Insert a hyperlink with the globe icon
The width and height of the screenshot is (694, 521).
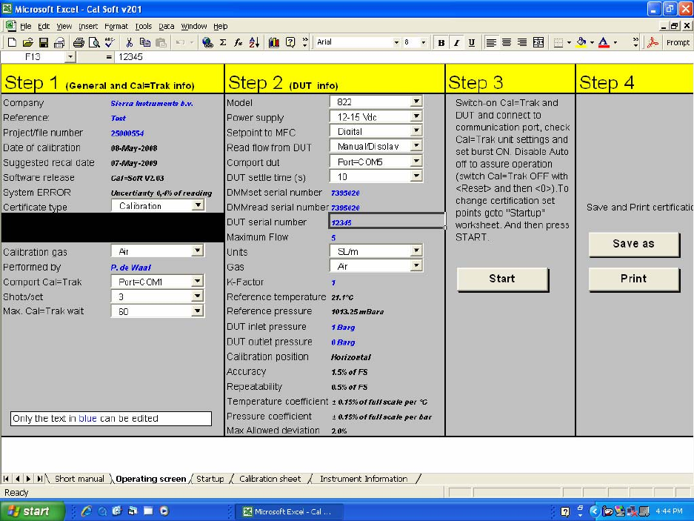[x=207, y=42]
